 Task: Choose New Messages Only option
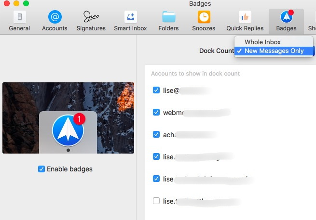pyautogui.click(x=274, y=51)
